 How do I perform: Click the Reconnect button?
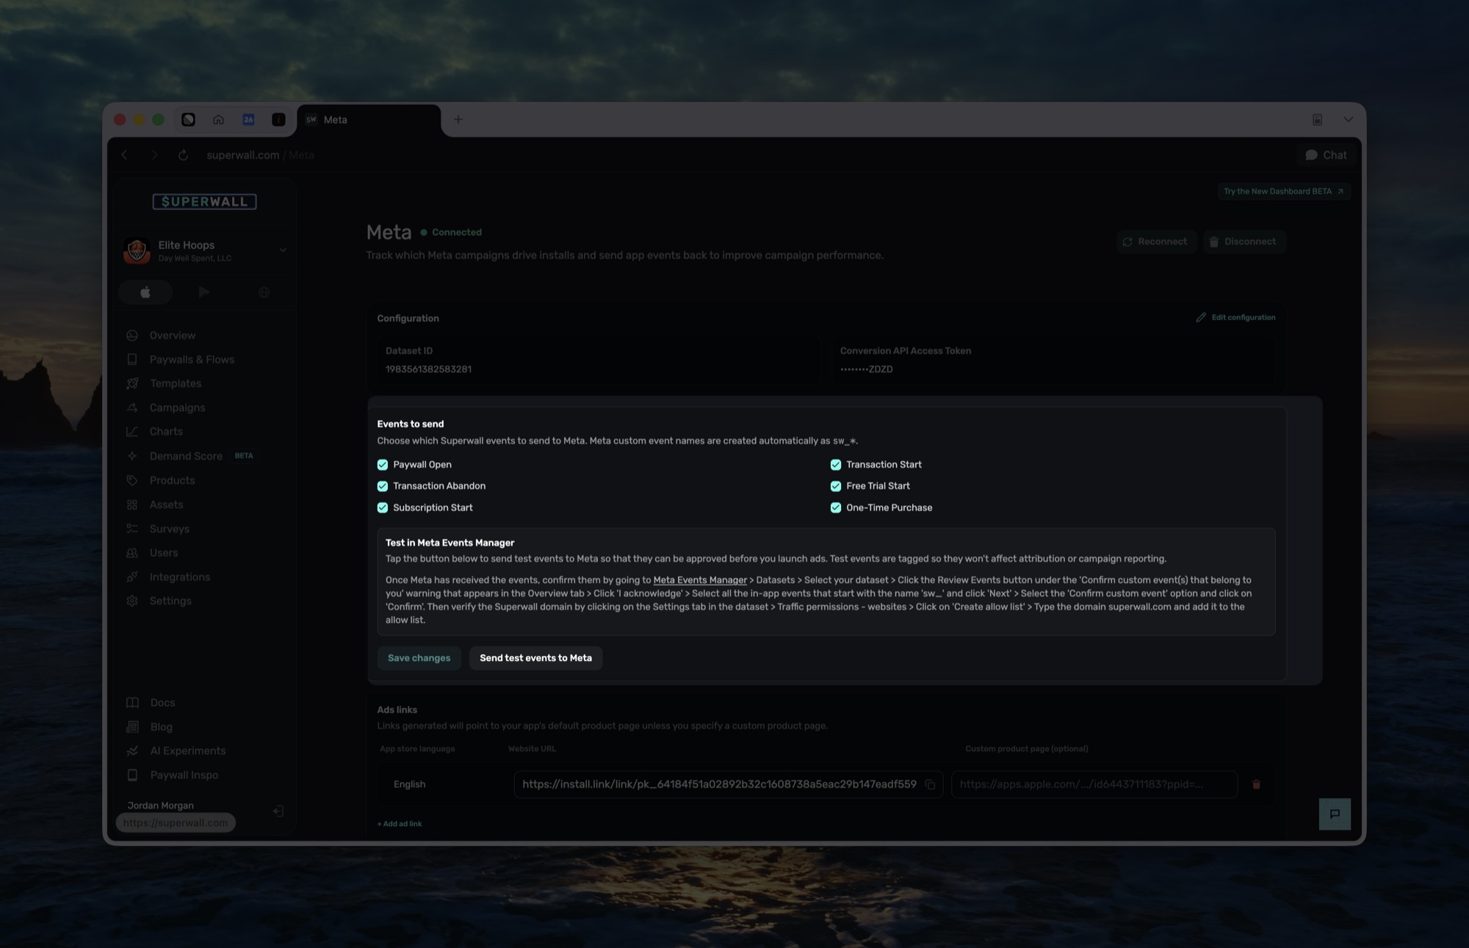pyautogui.click(x=1156, y=242)
